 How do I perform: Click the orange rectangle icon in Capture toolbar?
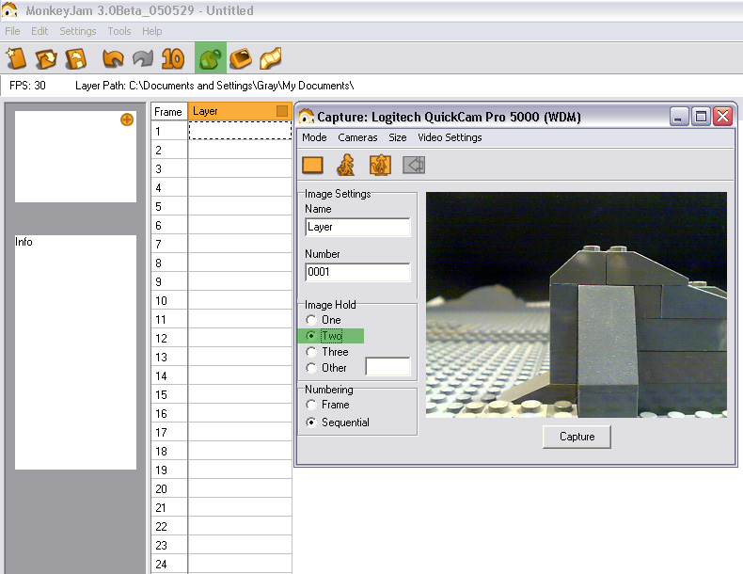pyautogui.click(x=313, y=165)
